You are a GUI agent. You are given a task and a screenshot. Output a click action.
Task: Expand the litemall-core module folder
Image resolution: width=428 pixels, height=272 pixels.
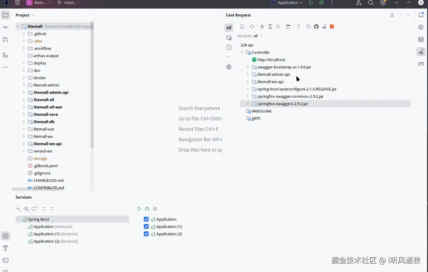pos(24,114)
